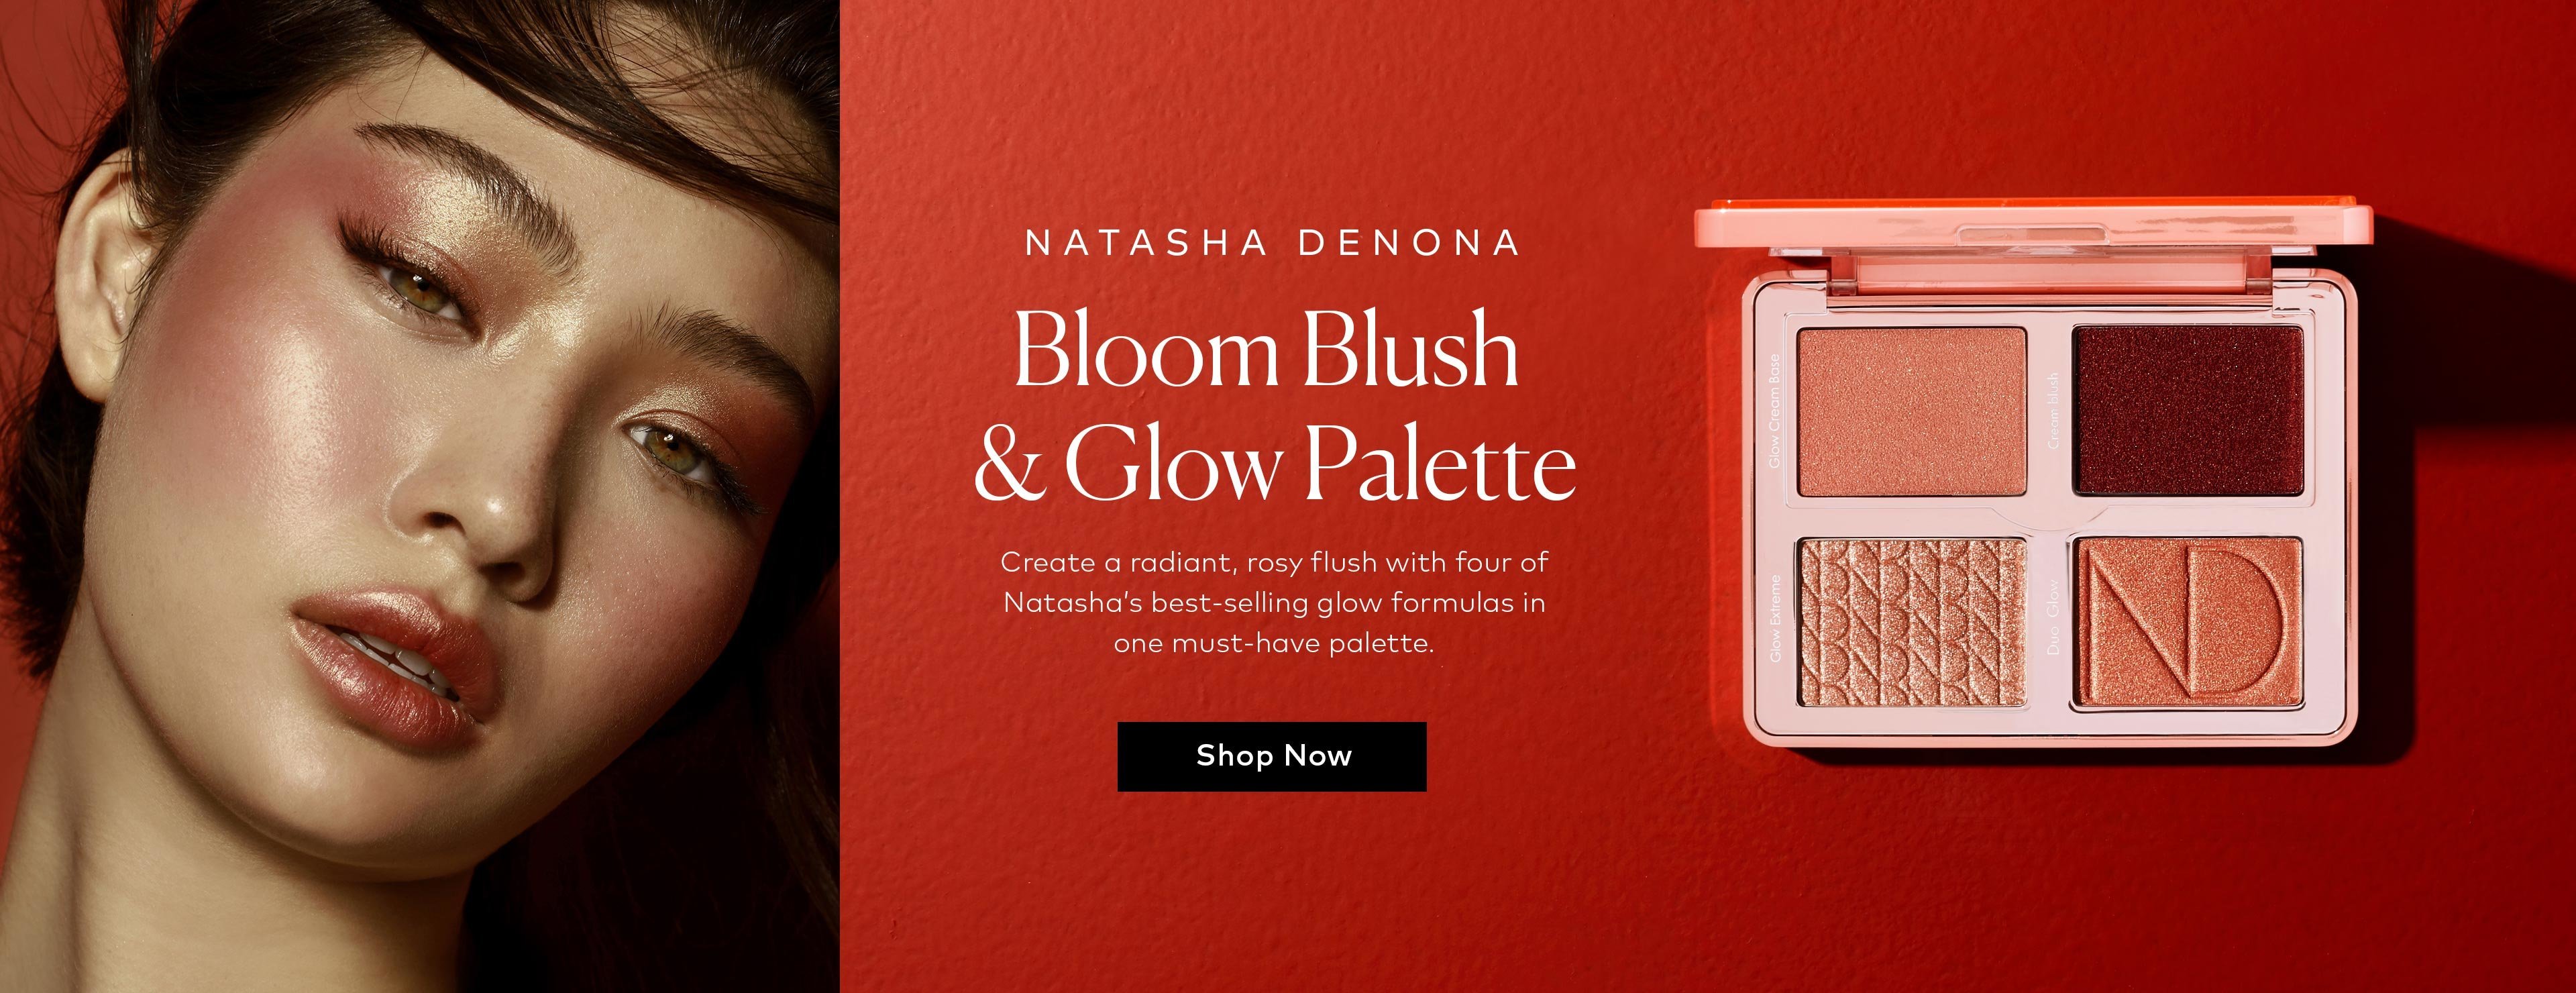The image size is (2576, 993).
Task: Click the "& Glow Palette" headline line
Action: click(x=1275, y=463)
